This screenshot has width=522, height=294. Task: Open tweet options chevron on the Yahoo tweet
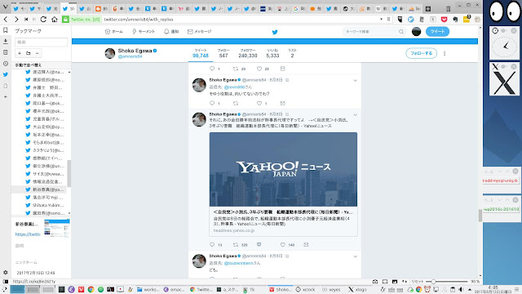(x=356, y=115)
